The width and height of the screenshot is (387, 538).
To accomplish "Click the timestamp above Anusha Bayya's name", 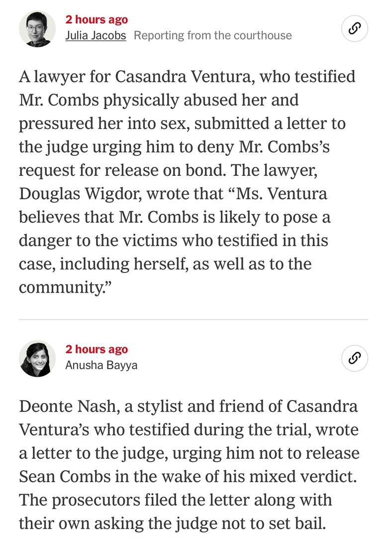I will 97,349.
